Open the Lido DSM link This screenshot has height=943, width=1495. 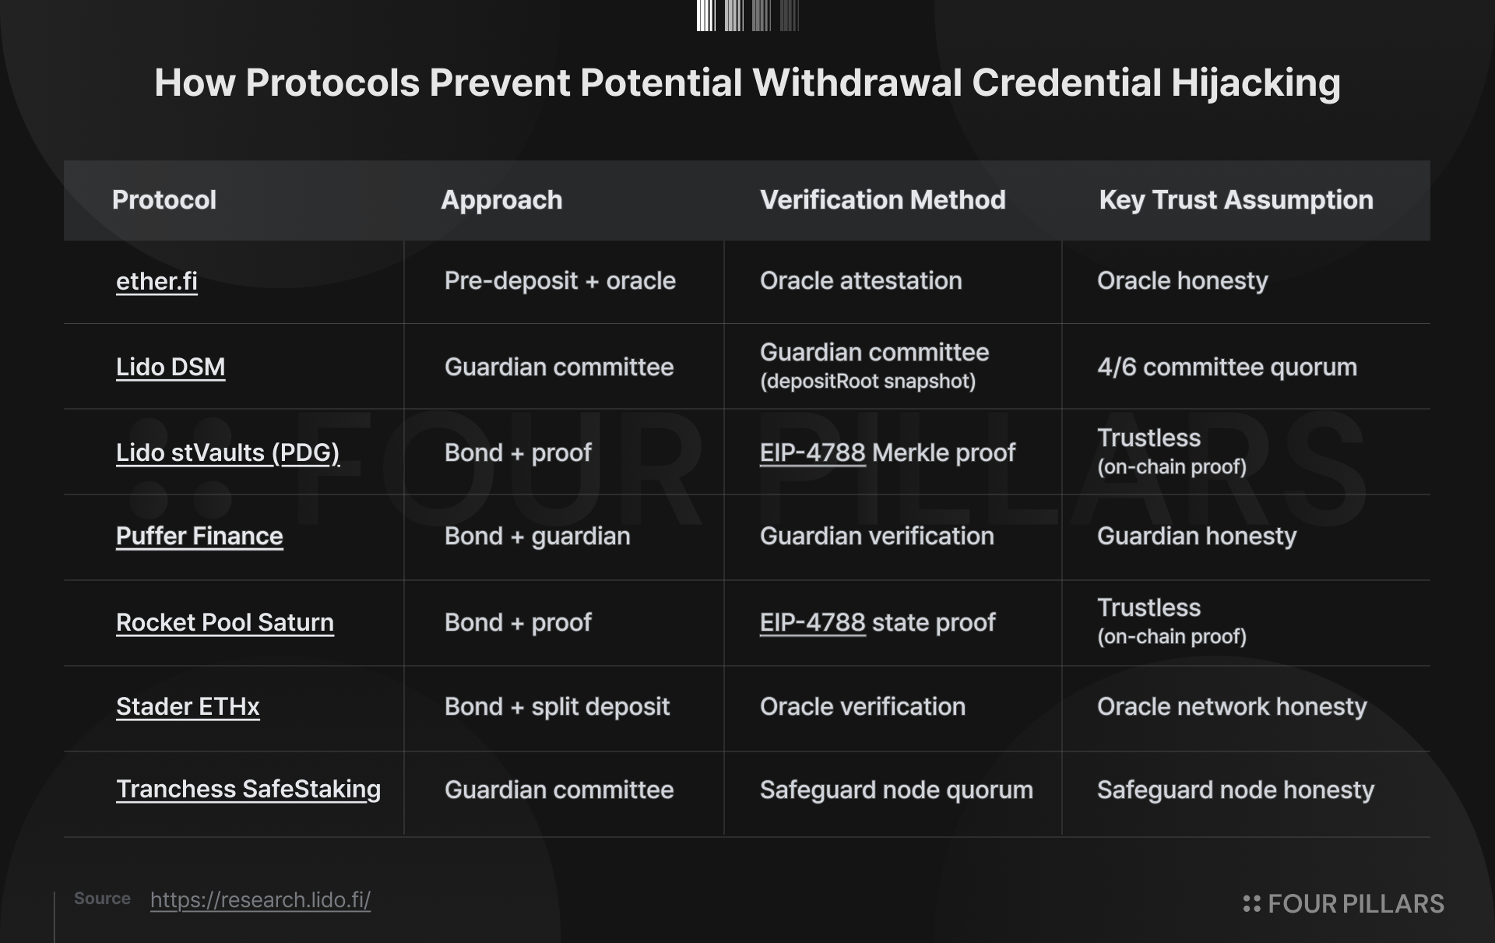click(171, 367)
